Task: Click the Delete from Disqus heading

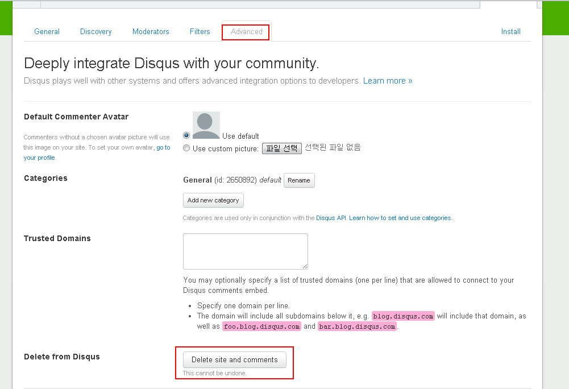Action: click(62, 357)
